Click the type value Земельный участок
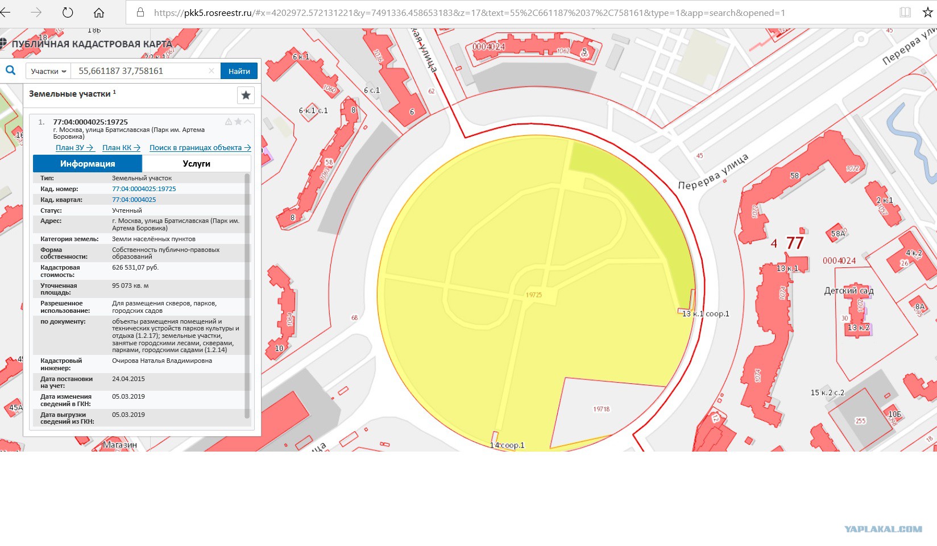Viewport: 937px width, 546px height. [142, 178]
